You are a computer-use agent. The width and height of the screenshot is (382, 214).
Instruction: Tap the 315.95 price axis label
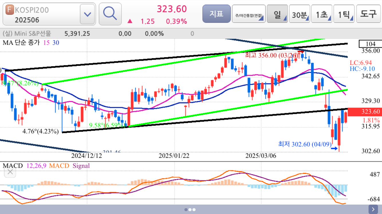[x=371, y=126]
